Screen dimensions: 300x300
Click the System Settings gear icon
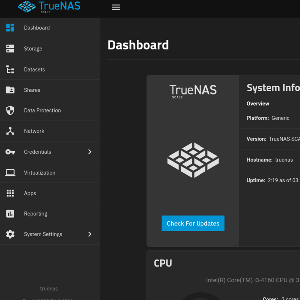pyautogui.click(x=10, y=234)
